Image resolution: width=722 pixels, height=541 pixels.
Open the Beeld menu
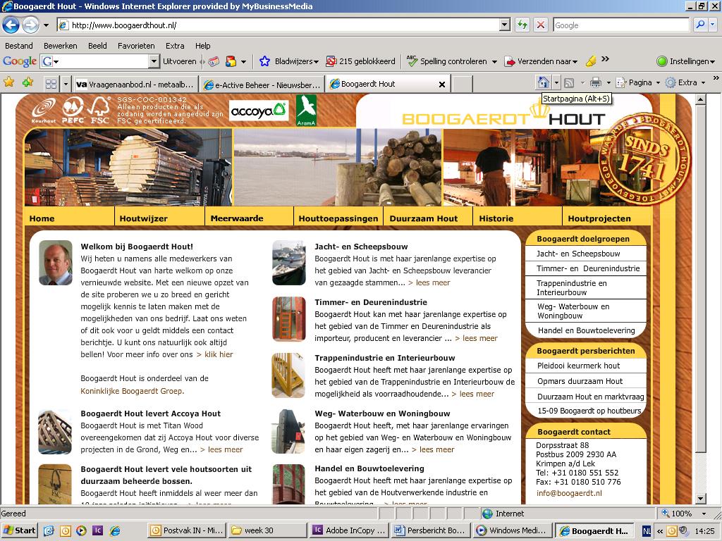[97, 46]
